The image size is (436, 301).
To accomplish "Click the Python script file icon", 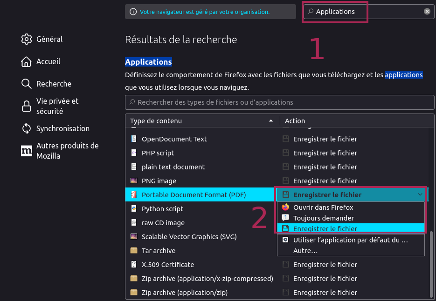I will [134, 208].
